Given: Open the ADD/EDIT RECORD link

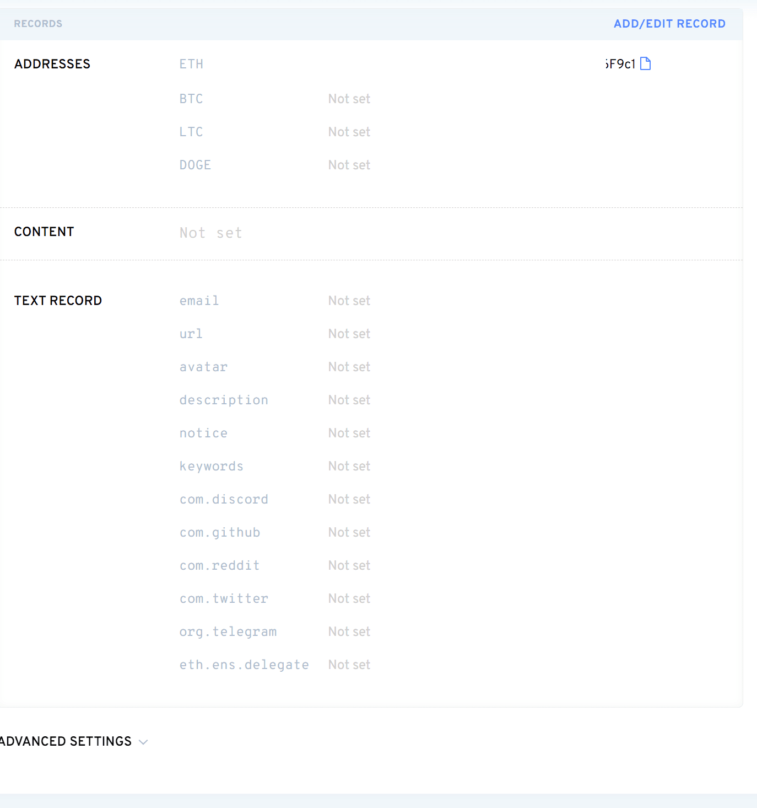Looking at the screenshot, I should tap(669, 24).
